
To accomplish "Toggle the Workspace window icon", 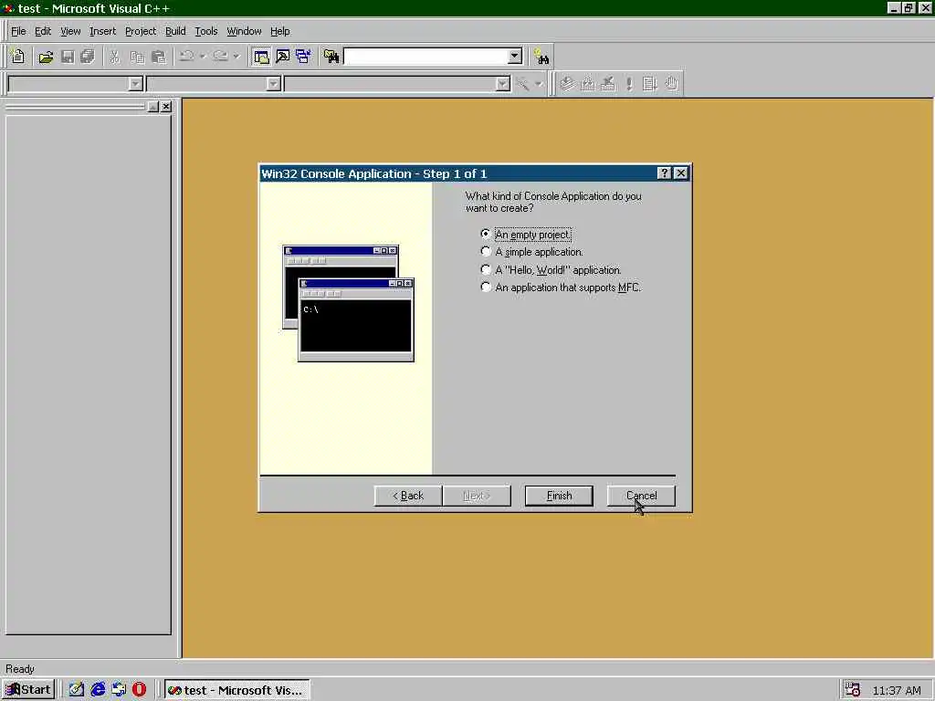I will point(261,57).
